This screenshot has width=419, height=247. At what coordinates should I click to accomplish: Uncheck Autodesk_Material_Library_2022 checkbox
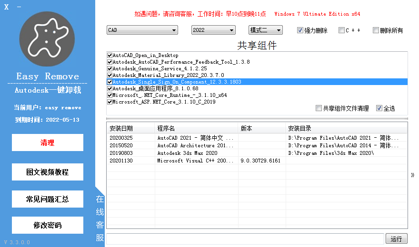110,75
